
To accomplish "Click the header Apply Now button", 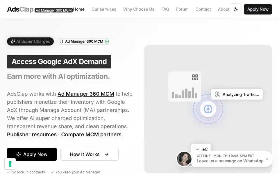I will coord(258,9).
